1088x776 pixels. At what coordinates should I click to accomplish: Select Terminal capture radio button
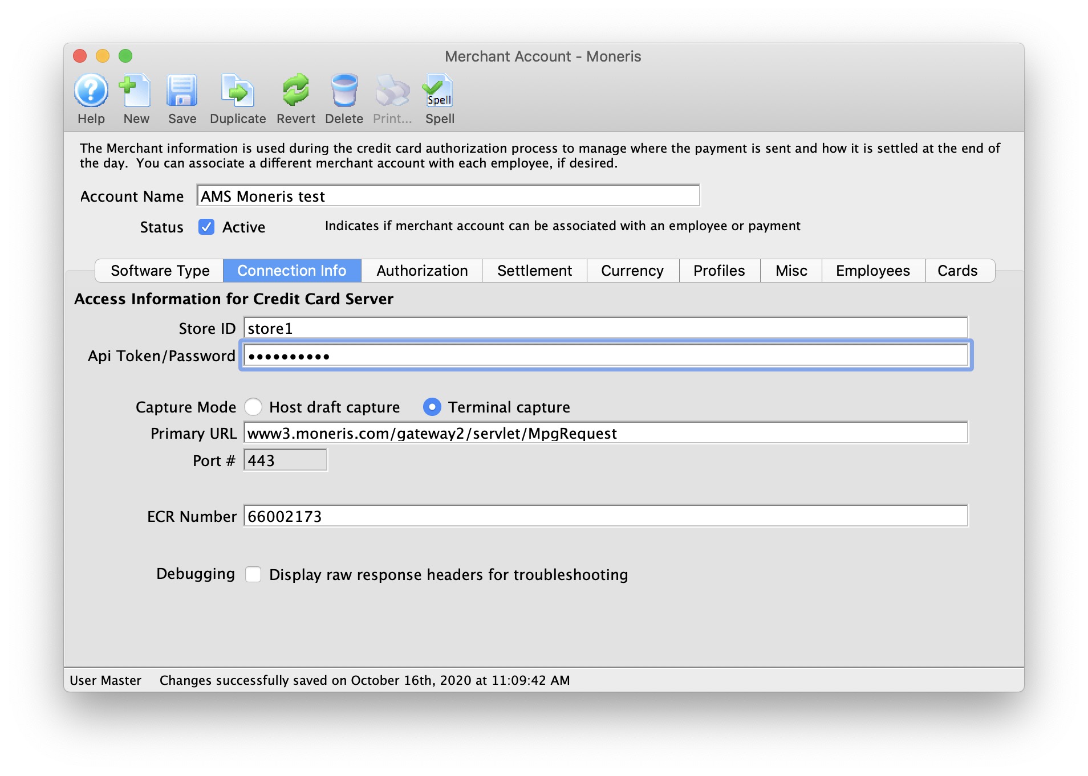point(432,407)
